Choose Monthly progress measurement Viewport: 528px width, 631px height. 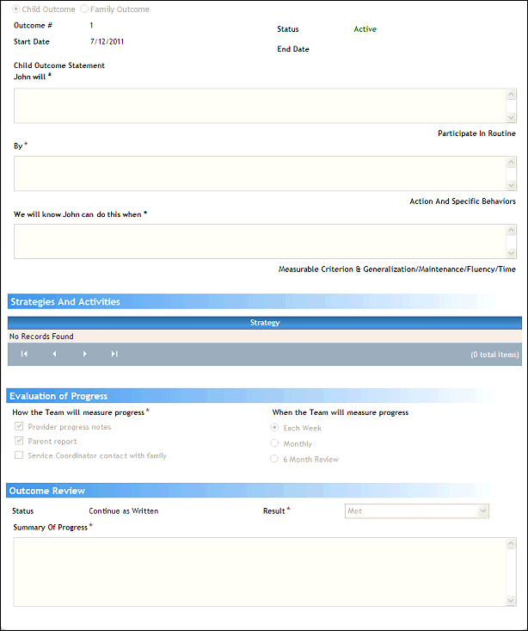pyautogui.click(x=275, y=444)
